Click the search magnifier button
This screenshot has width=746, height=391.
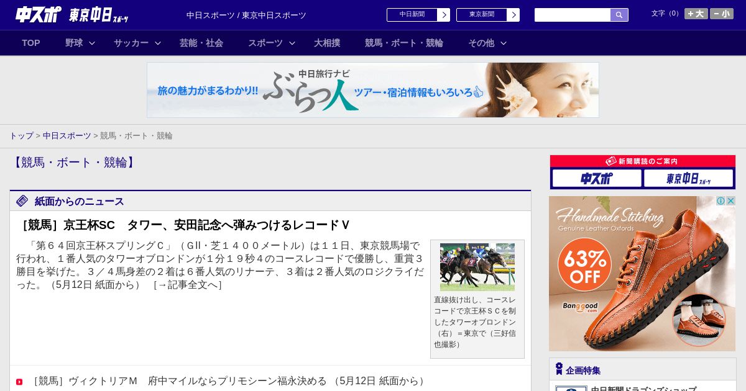pyautogui.click(x=619, y=15)
